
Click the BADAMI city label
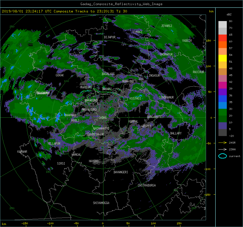pyautogui.click(x=107, y=89)
